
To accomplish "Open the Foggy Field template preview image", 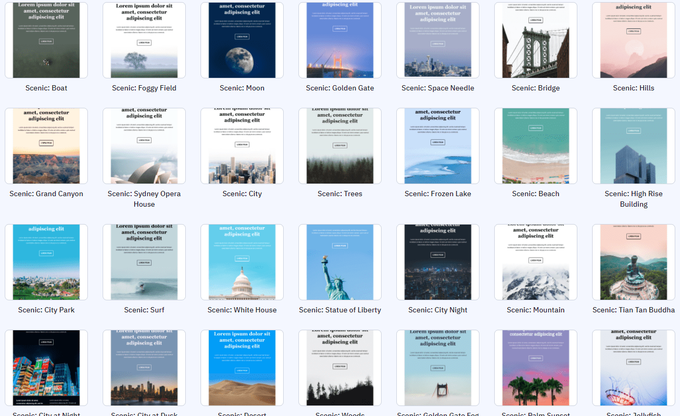I will [x=144, y=40].
